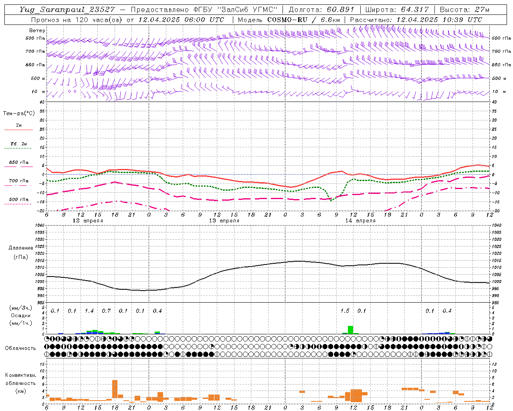This screenshot has height=411, width=513.
Task: Click the COSMO-RU model name in header
Action: [x=287, y=20]
